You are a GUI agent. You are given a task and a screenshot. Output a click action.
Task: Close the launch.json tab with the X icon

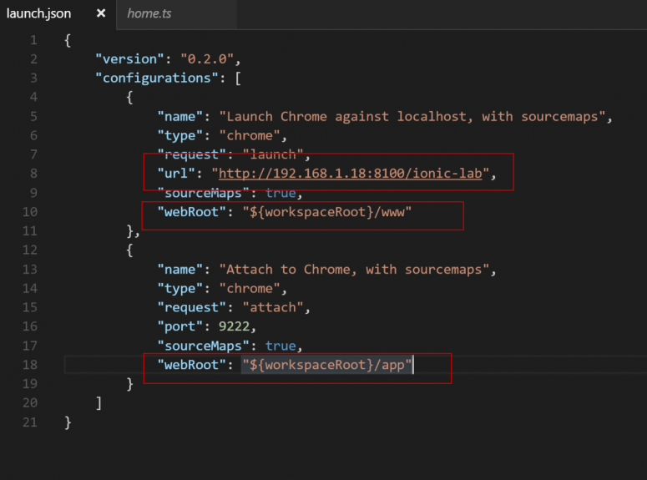pyautogui.click(x=101, y=14)
